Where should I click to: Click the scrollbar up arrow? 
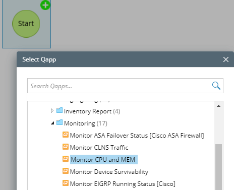[218, 106]
